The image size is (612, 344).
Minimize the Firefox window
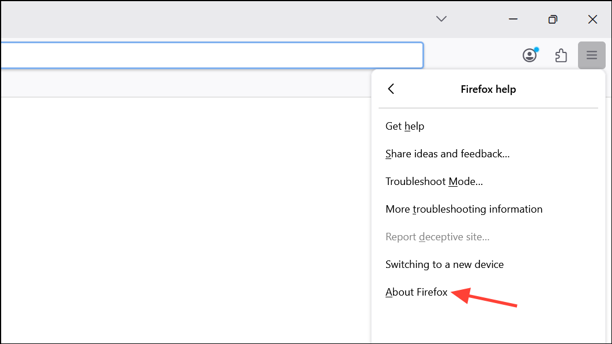(513, 19)
